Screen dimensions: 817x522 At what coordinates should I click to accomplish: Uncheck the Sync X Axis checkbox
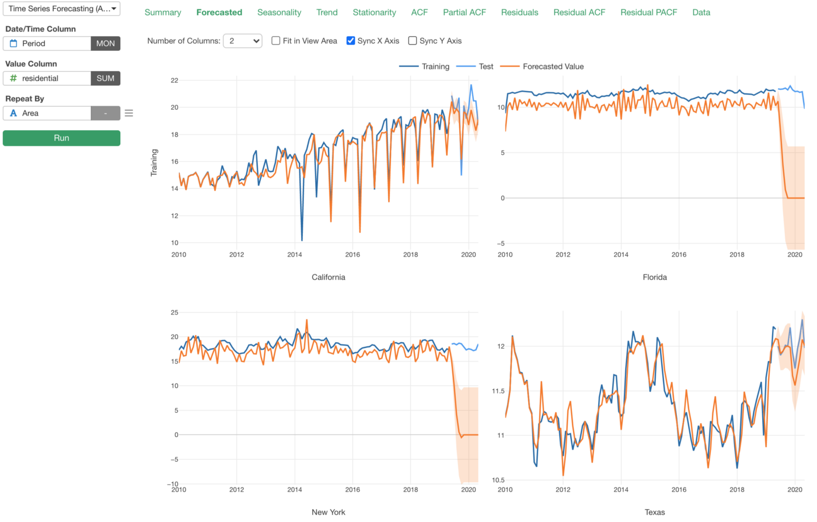point(351,41)
